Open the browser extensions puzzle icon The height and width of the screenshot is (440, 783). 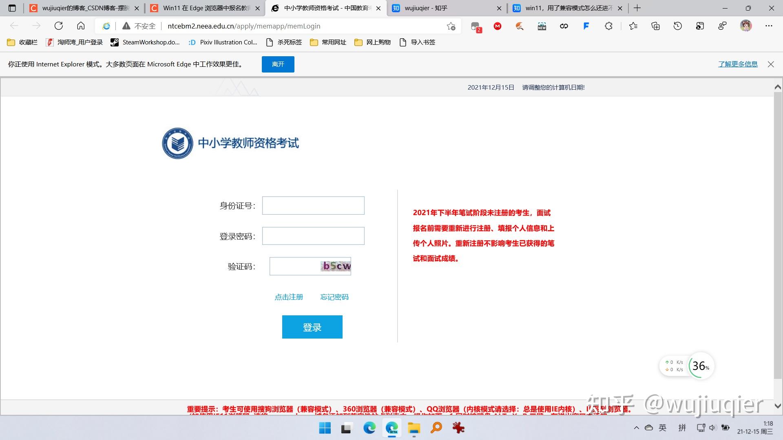click(x=608, y=26)
